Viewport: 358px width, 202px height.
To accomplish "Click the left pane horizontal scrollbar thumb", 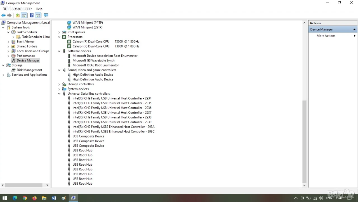I will tap(23, 185).
